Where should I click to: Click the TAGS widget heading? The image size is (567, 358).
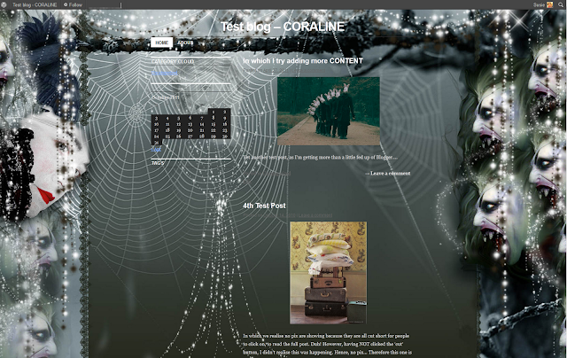(158, 163)
